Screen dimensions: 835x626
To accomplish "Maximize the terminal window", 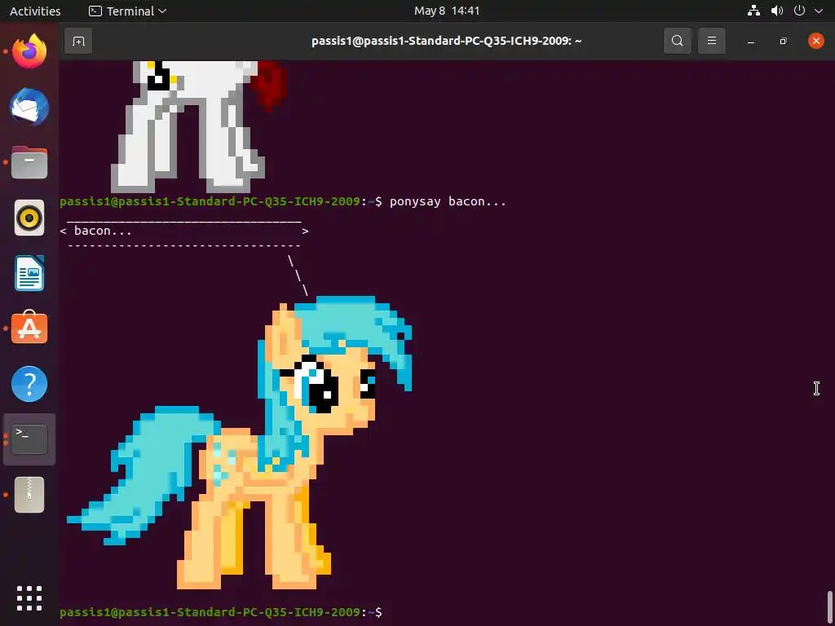I will (x=783, y=41).
